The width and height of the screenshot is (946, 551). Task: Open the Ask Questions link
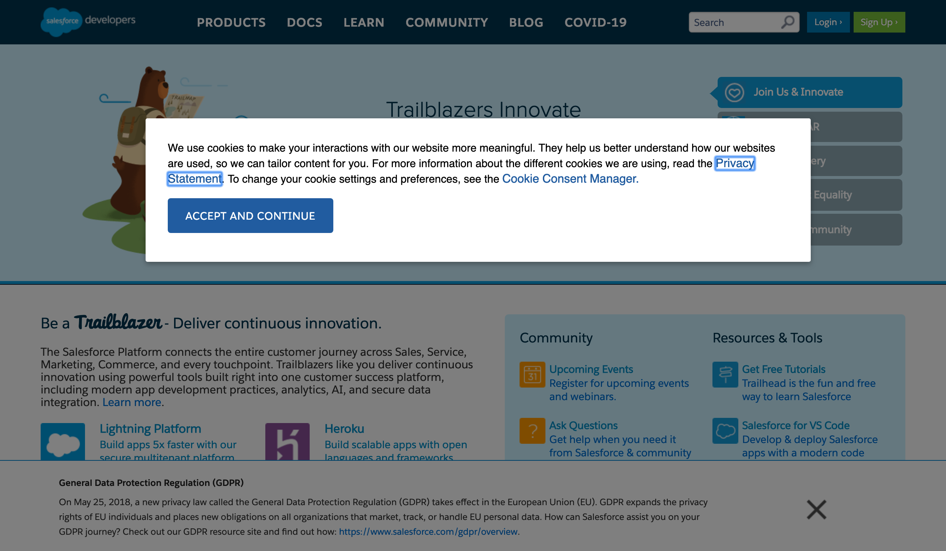click(583, 425)
